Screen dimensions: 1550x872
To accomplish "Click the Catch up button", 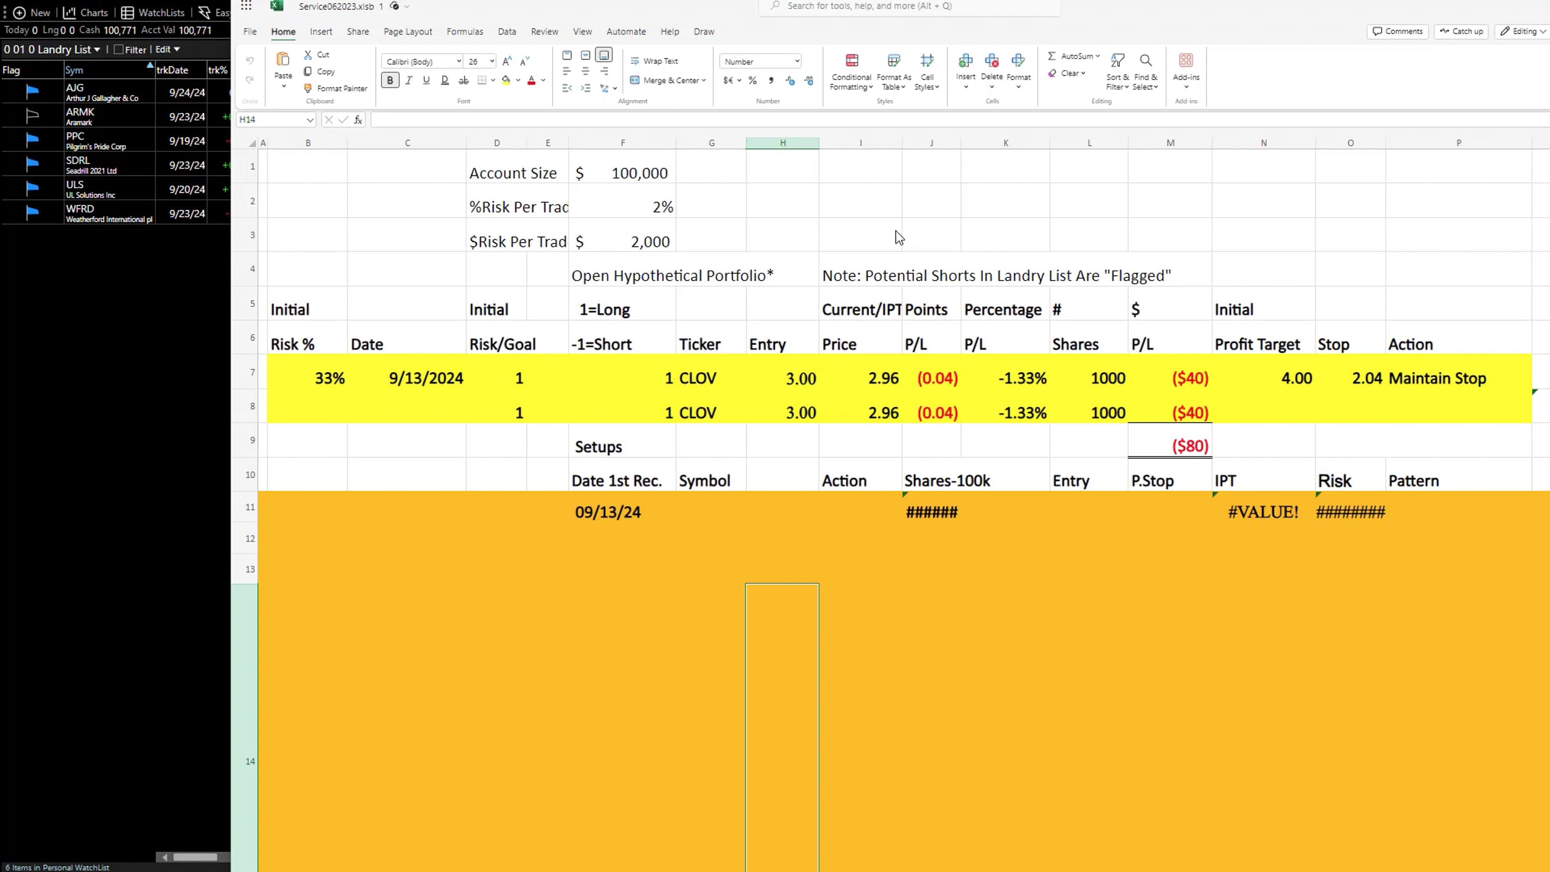I will coord(1461,31).
